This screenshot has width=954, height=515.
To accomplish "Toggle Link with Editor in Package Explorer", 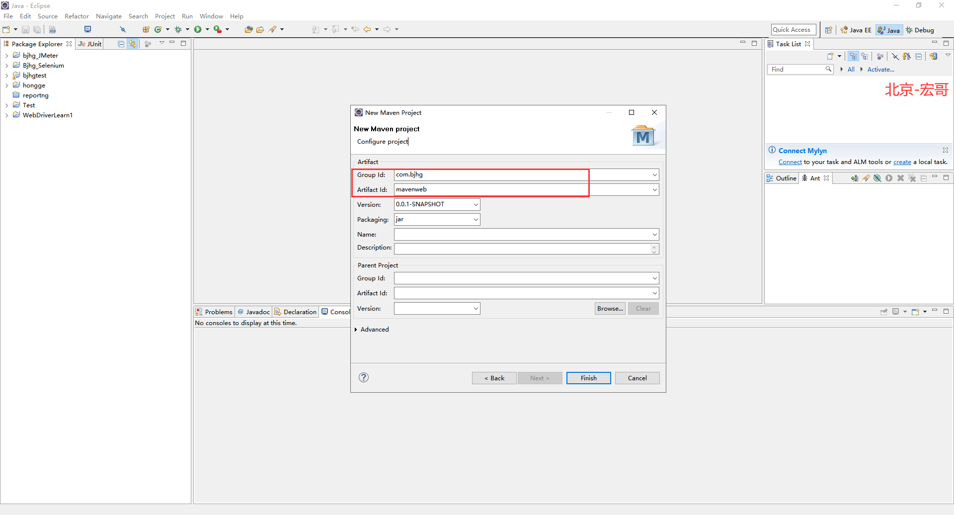I will (133, 44).
